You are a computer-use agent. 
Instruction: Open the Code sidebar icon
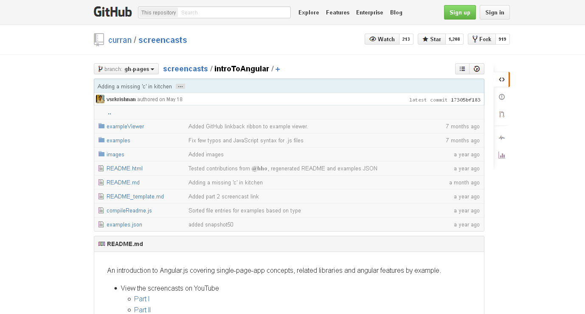[x=502, y=79]
